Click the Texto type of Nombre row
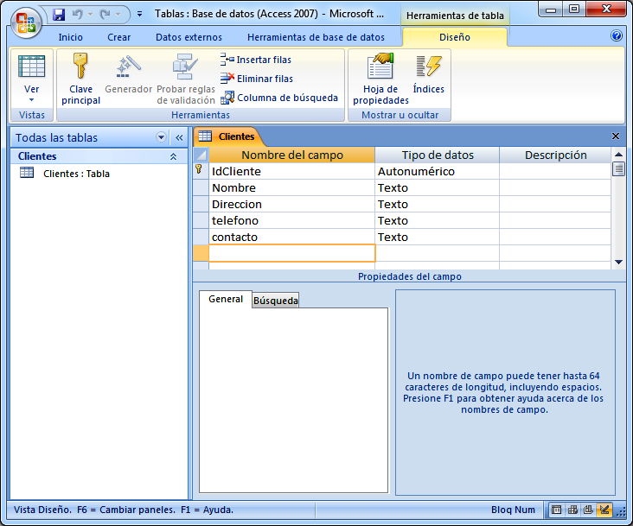The image size is (633, 526). [x=438, y=187]
